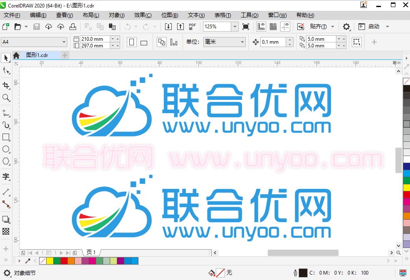Click the 启动 launch button
This screenshot has height=280, width=410.
[x=369, y=27]
